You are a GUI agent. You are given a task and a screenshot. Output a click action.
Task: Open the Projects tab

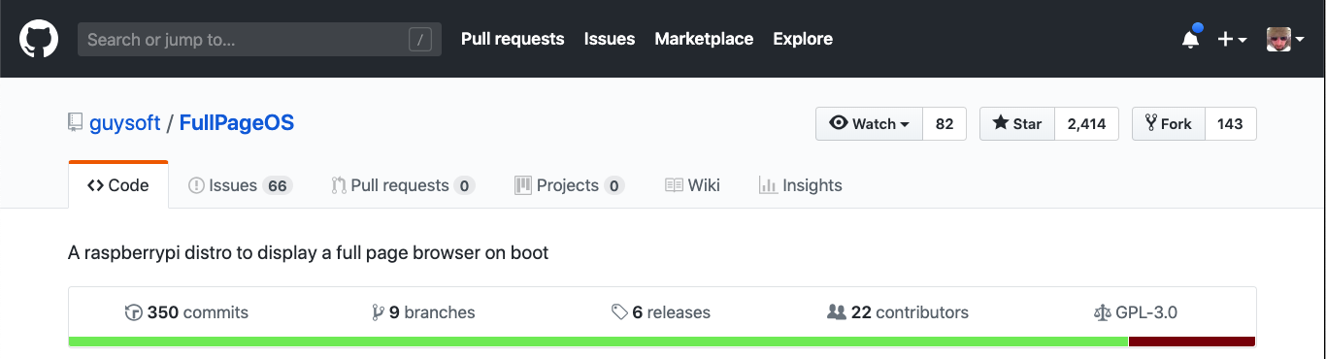tap(569, 185)
